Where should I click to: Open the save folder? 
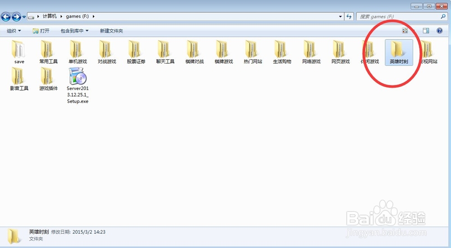(x=19, y=52)
